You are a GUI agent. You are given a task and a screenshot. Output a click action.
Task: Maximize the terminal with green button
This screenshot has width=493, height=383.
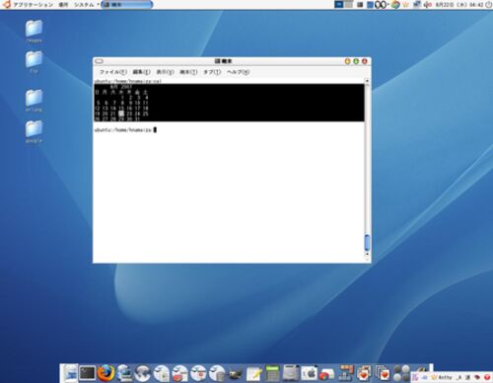coord(356,61)
